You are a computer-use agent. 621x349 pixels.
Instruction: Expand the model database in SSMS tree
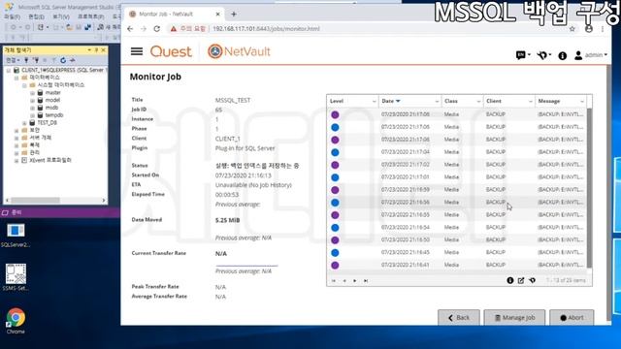coord(32,100)
